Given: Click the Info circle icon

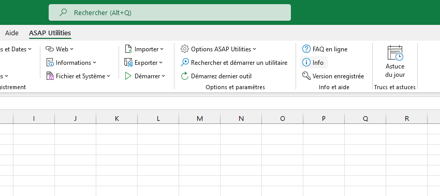Looking at the screenshot, I should pos(306,62).
